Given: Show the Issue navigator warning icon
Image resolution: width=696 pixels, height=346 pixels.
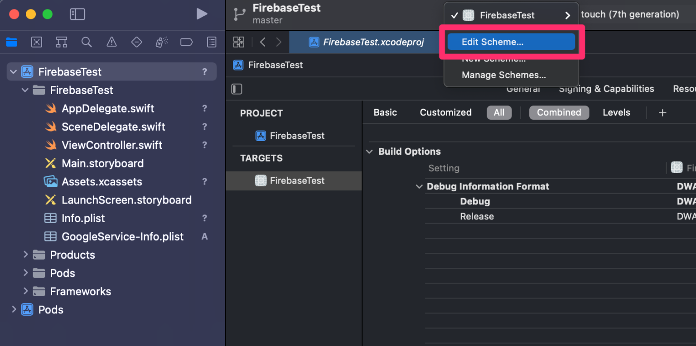Looking at the screenshot, I should coord(111,42).
